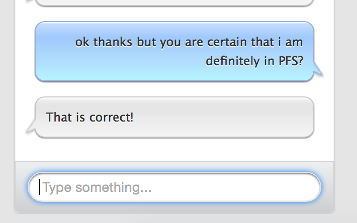Click the "Type something..." message input field
Image resolution: width=357 pixels, height=223 pixels.
click(174, 188)
